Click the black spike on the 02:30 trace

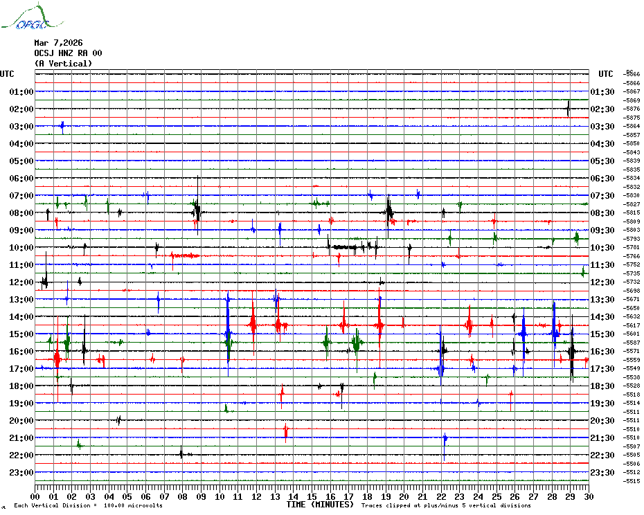pyautogui.click(x=569, y=109)
